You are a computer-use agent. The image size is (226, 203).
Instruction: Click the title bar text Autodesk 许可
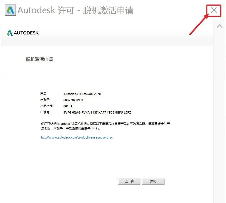click(x=46, y=10)
